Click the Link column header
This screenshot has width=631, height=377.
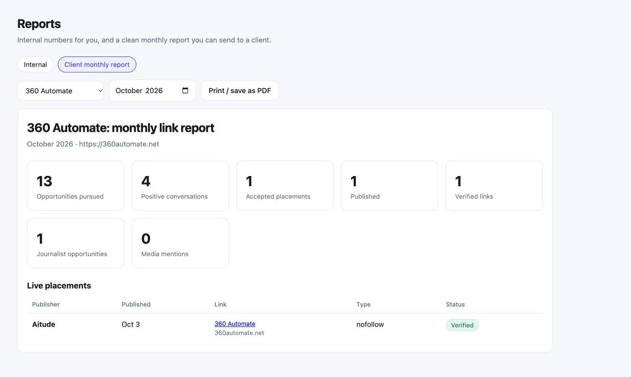click(x=220, y=304)
